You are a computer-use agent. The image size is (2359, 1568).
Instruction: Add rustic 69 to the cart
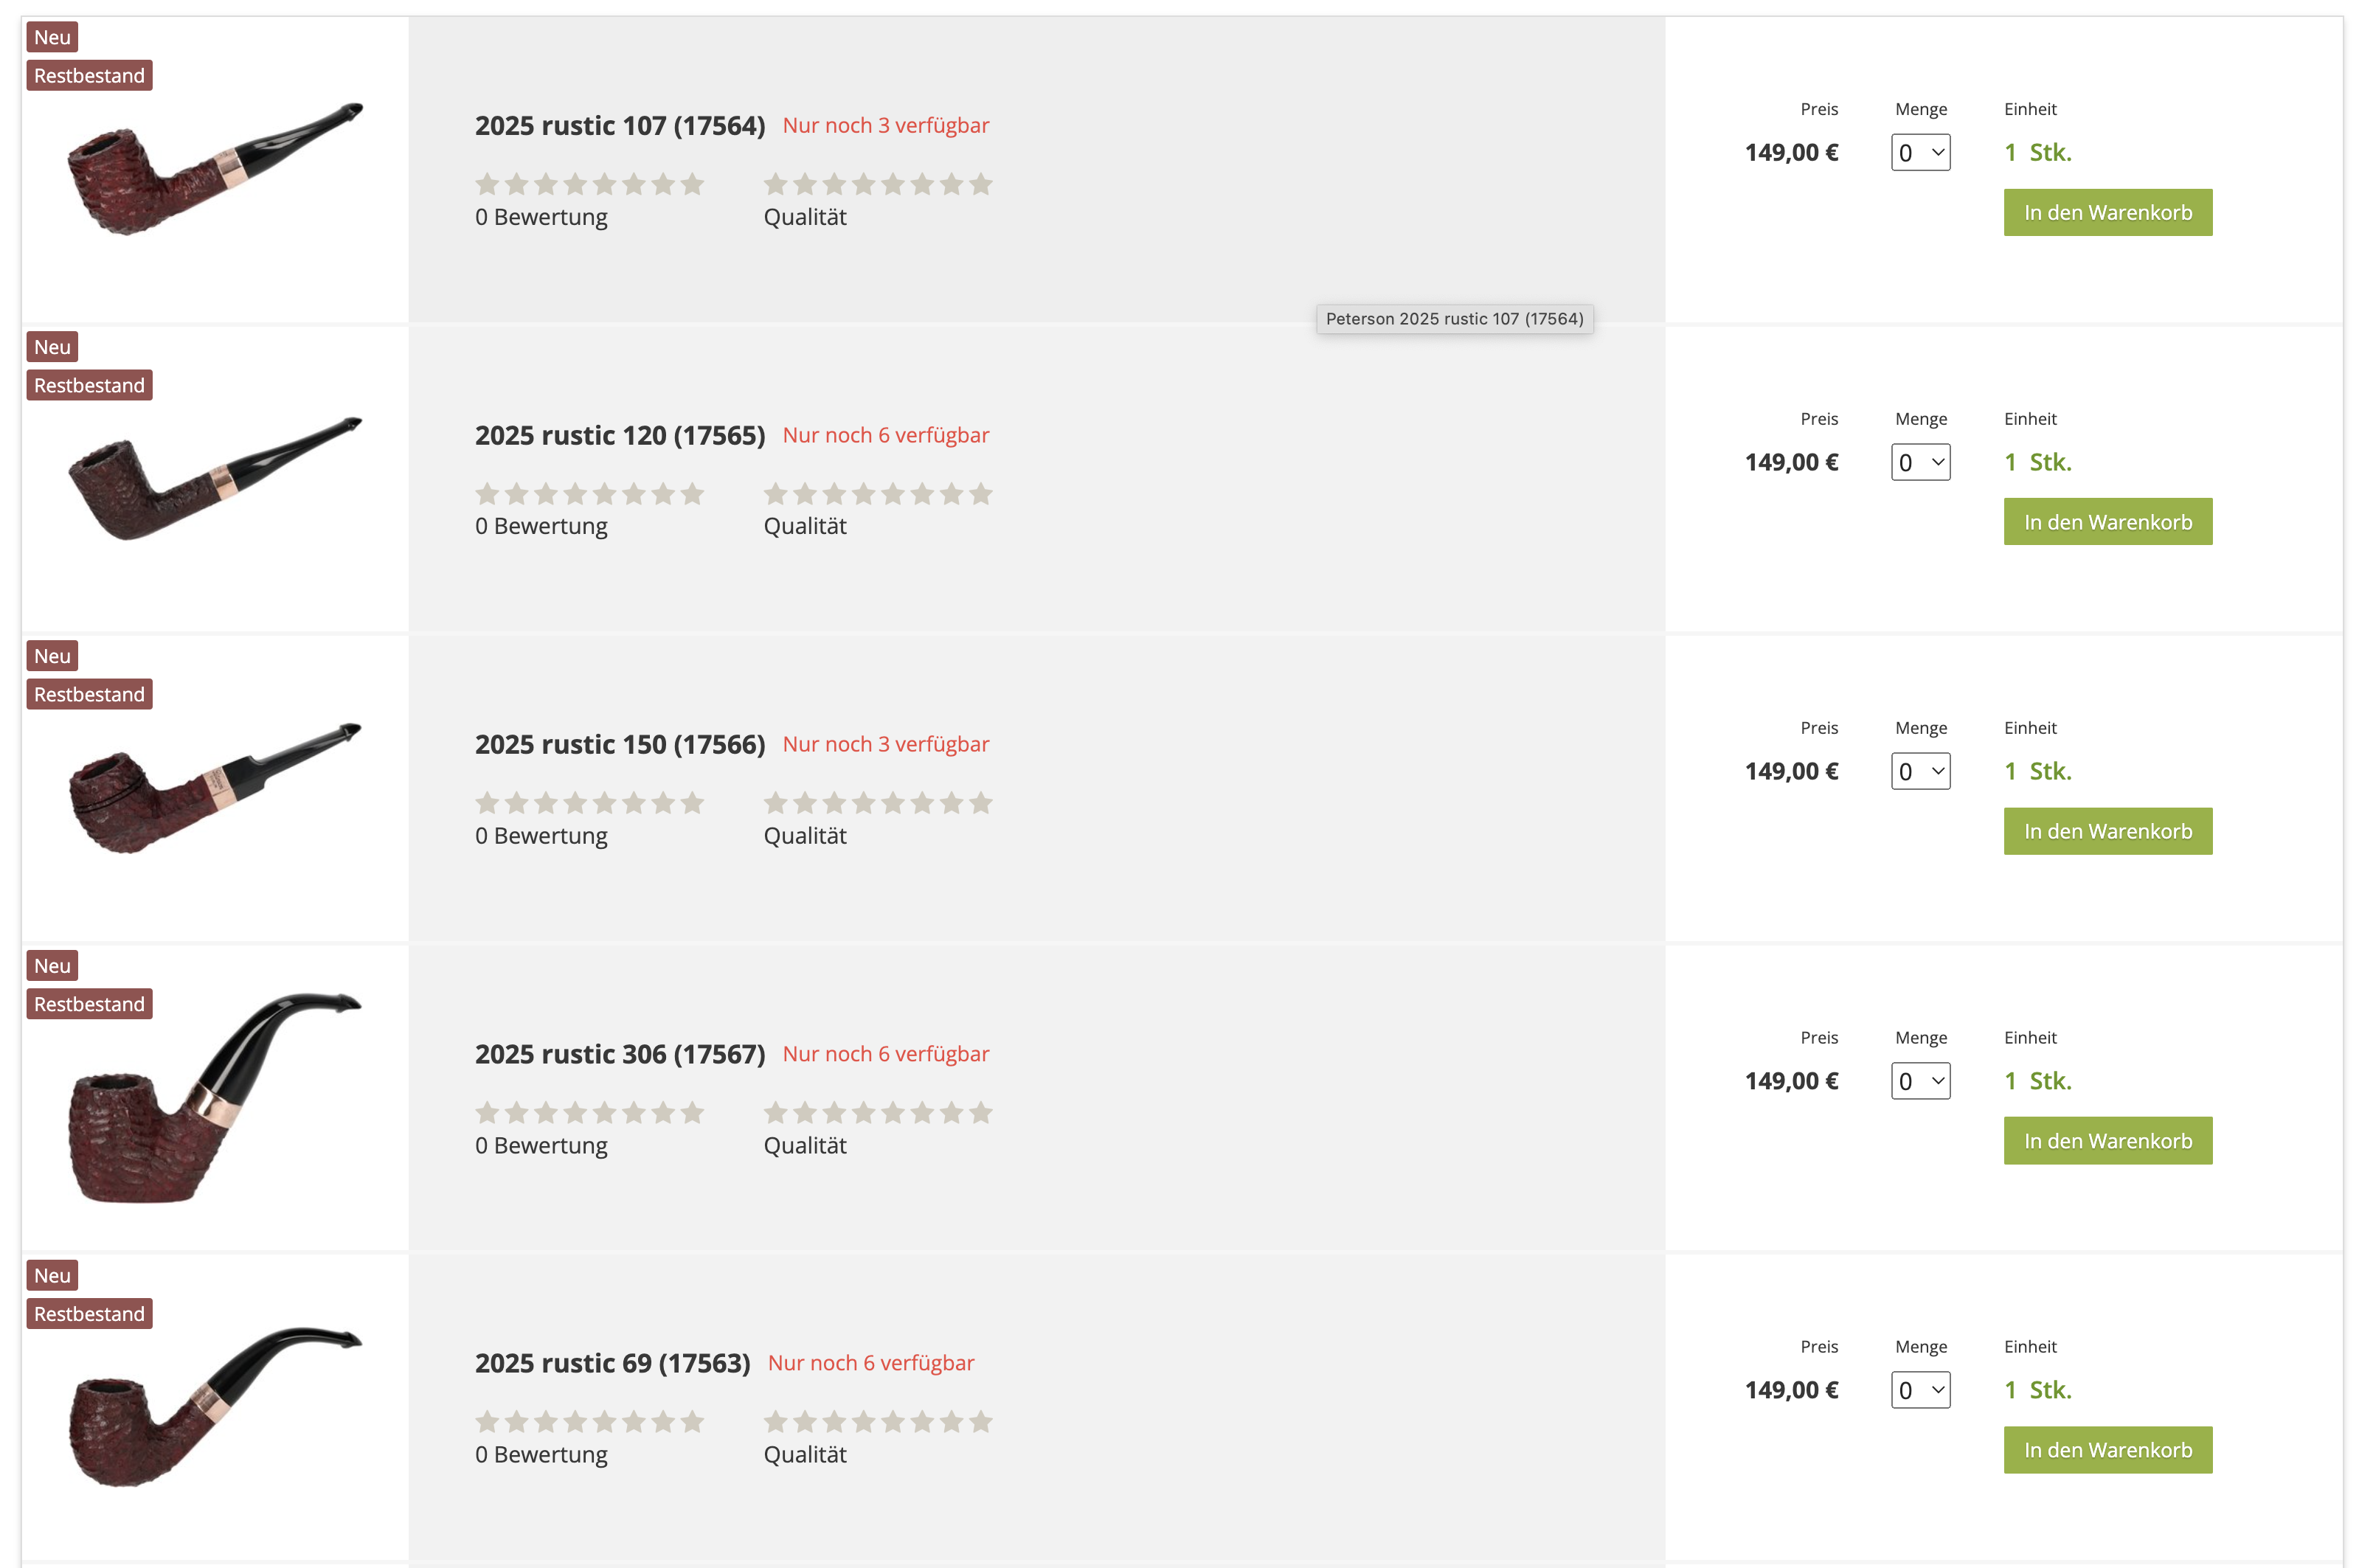[x=2106, y=1450]
